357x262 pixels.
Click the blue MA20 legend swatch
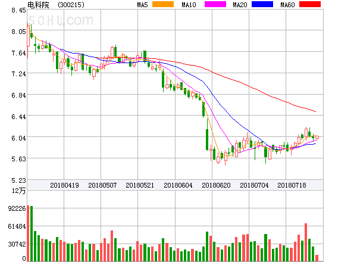262,4
